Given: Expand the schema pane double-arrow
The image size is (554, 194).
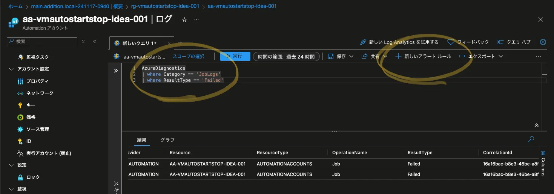Looking at the screenshot, I should click(x=116, y=71).
